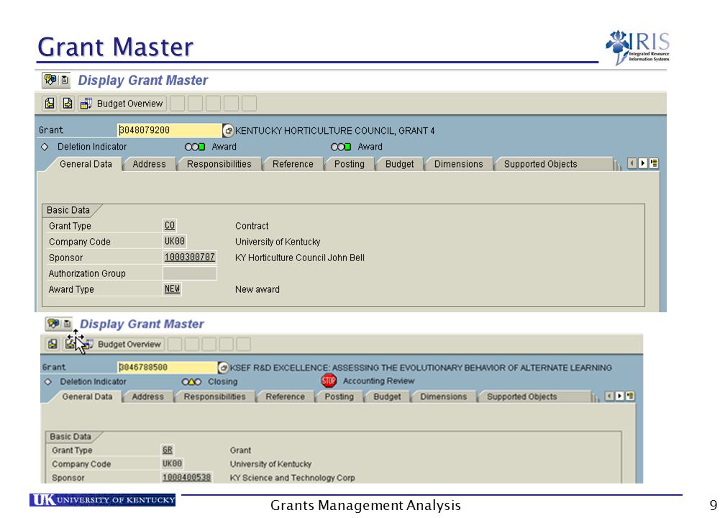Click the 'Contract' grant type description
Image resolution: width=725 pixels, height=518 pixels.
[x=252, y=226]
